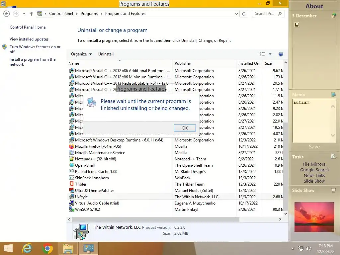This screenshot has width=340, height=255.
Task: Click the horizontal scrollbar right arrow
Action: click(x=280, y=219)
